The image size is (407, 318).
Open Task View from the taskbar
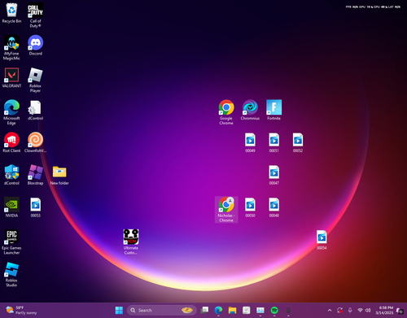click(x=204, y=310)
